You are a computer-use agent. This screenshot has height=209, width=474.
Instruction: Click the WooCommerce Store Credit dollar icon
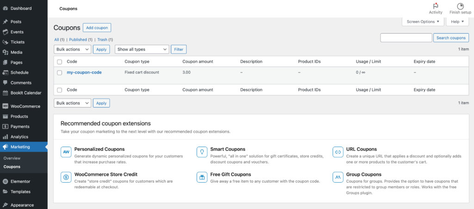[x=66, y=177]
